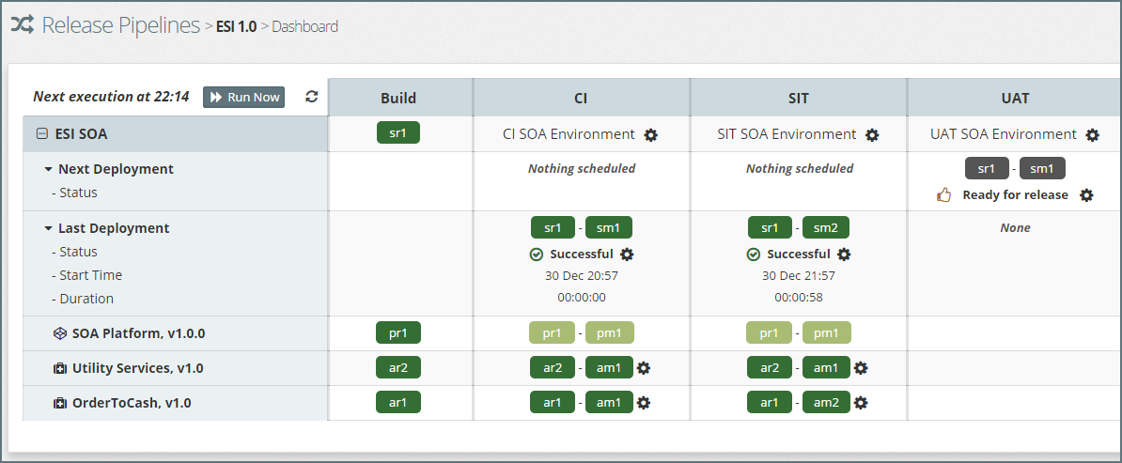The image size is (1122, 463).
Task: Click gear for Utility Services in CI column
Action: (644, 368)
